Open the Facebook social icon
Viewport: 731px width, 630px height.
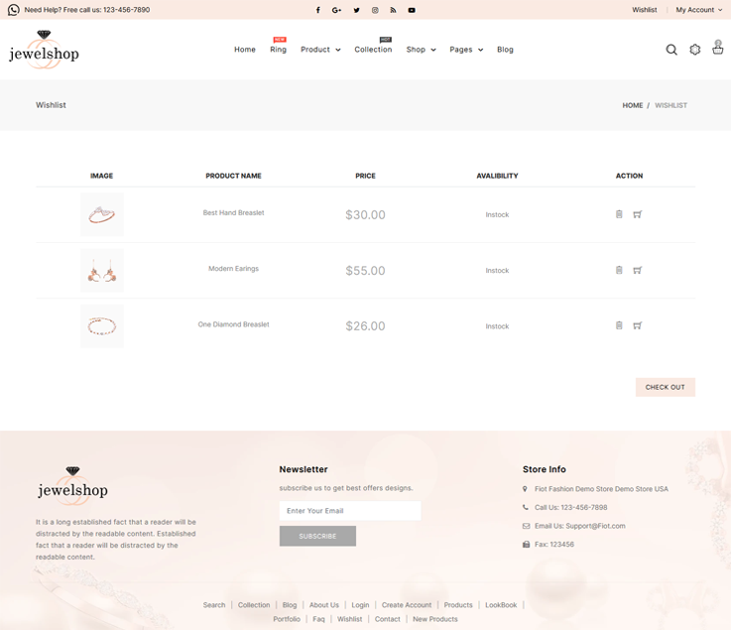tap(318, 10)
